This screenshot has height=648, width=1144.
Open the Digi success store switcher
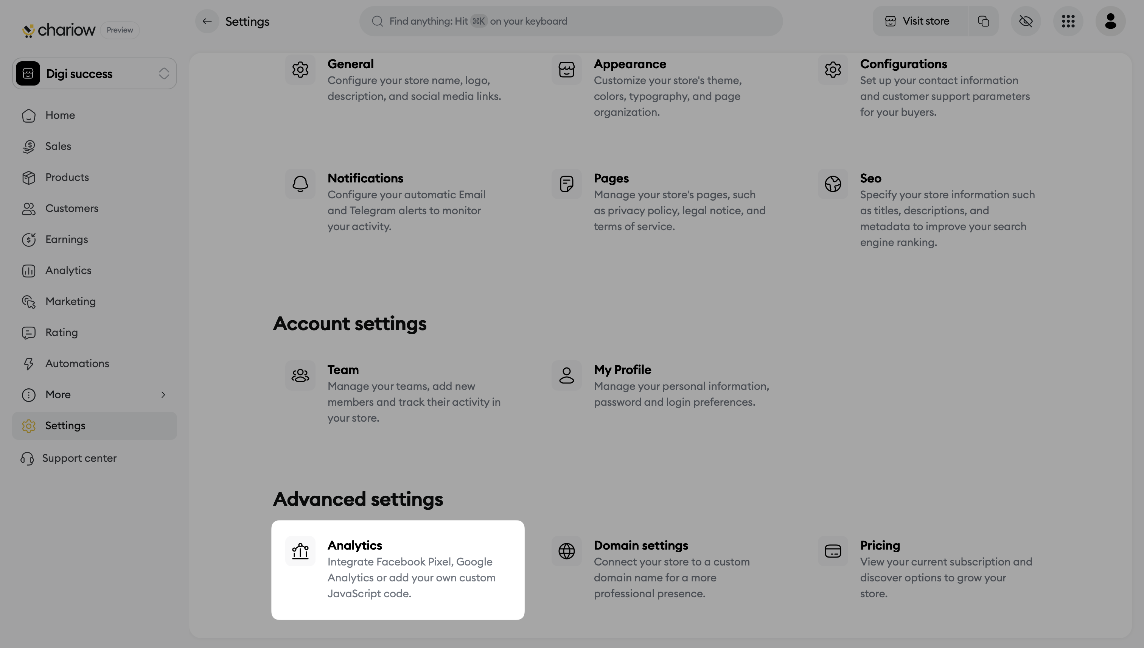tap(94, 73)
